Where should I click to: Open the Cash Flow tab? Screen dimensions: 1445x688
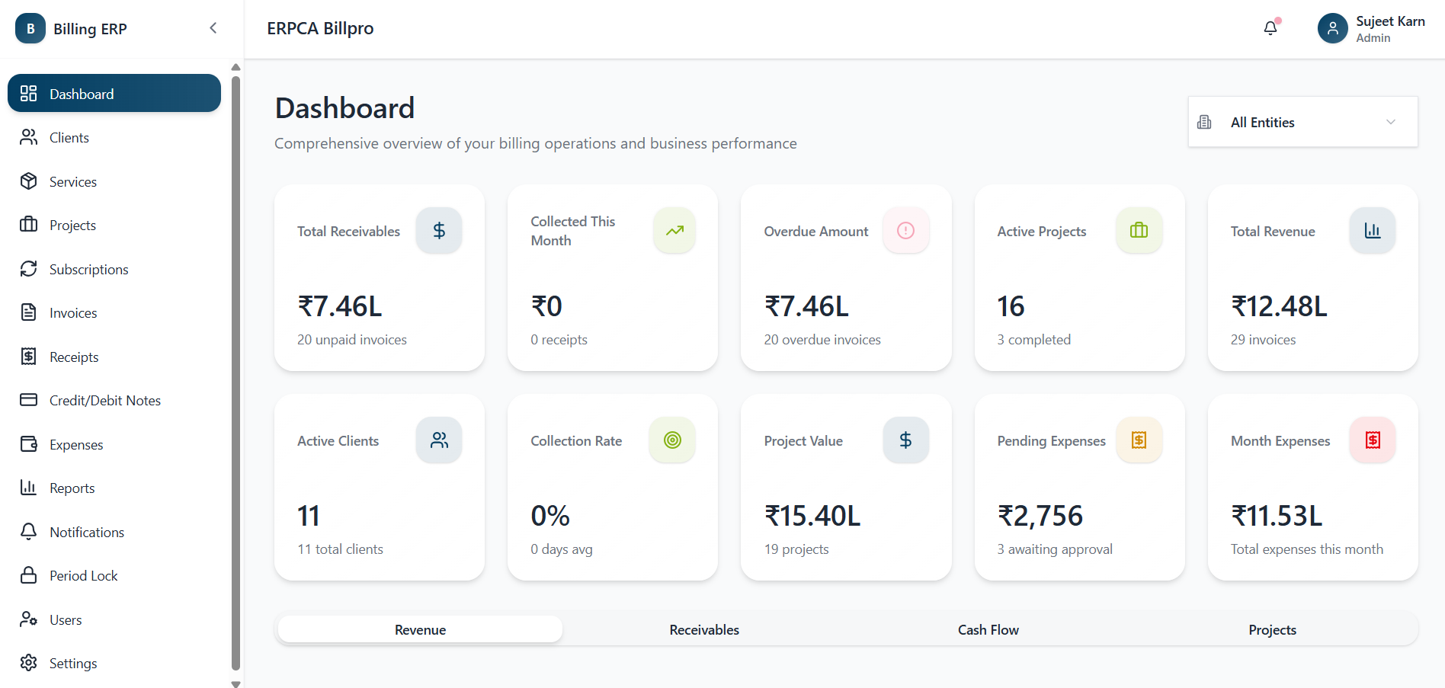pyautogui.click(x=988, y=629)
